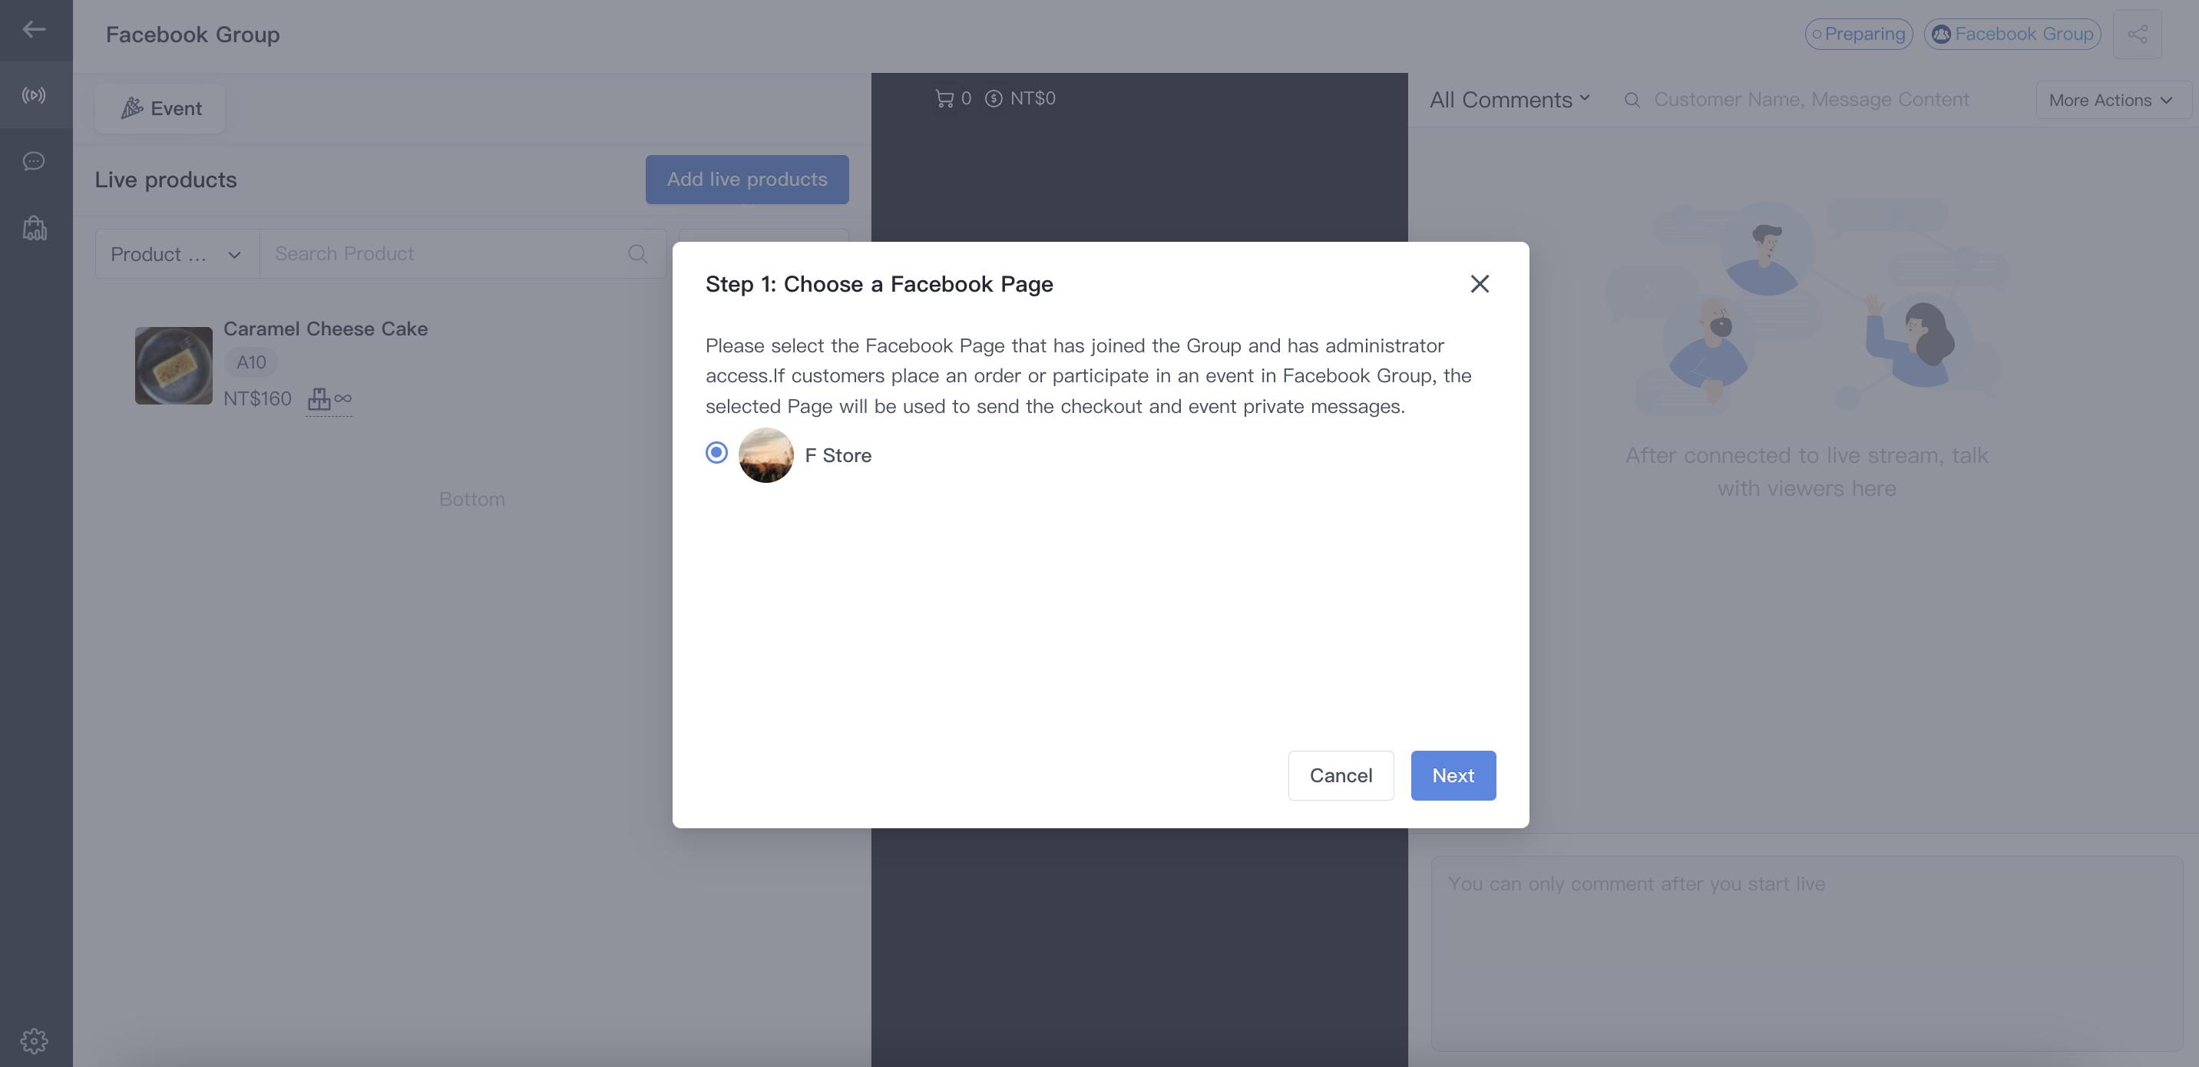Click the Add live products button
Viewport: 2199px width, 1067px height.
747,180
